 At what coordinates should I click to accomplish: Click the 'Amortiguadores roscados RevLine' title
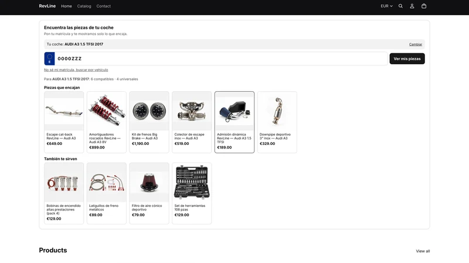tap(105, 138)
